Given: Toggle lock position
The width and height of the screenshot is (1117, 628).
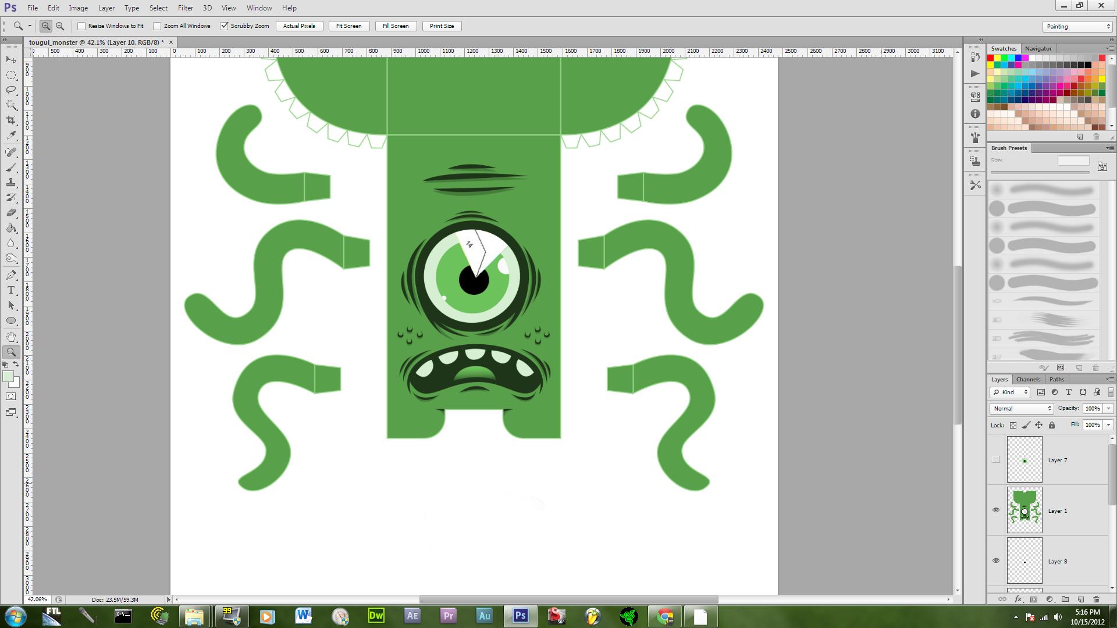Looking at the screenshot, I should [1039, 425].
